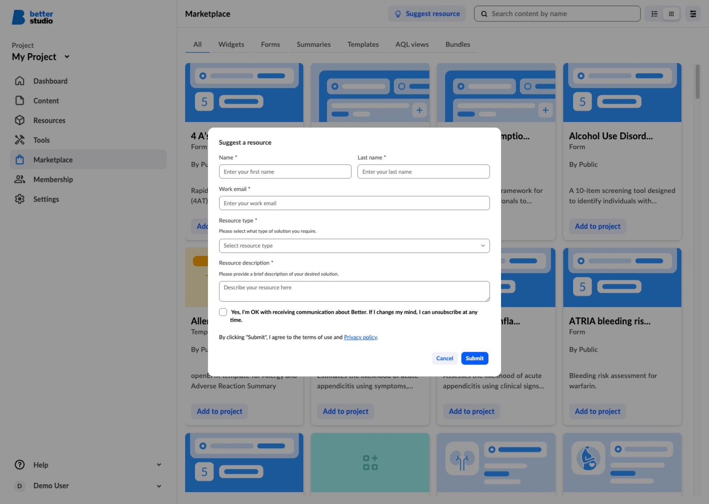The width and height of the screenshot is (709, 504).
Task: Open the Bundles tab
Action: pos(458,44)
